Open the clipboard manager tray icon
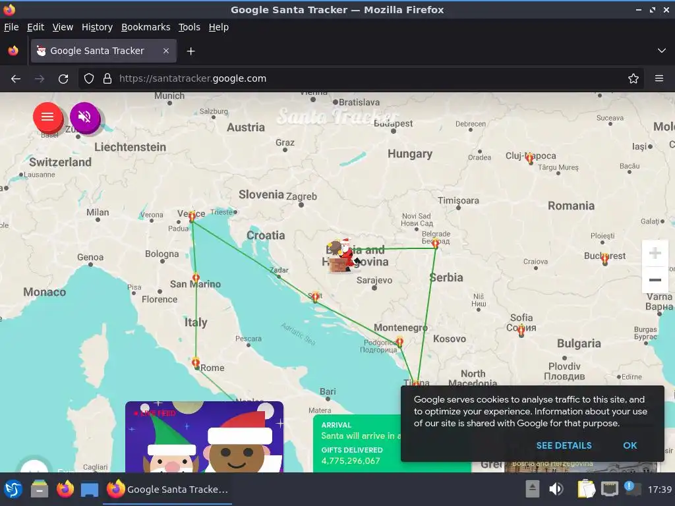Screen dimensions: 675x506 pos(586,490)
